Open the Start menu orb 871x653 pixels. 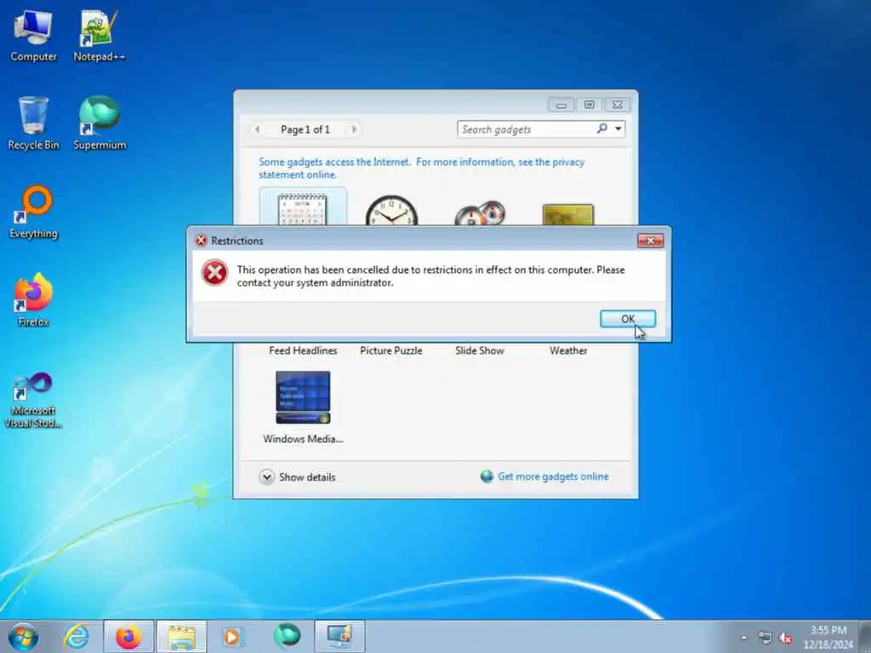point(23,636)
